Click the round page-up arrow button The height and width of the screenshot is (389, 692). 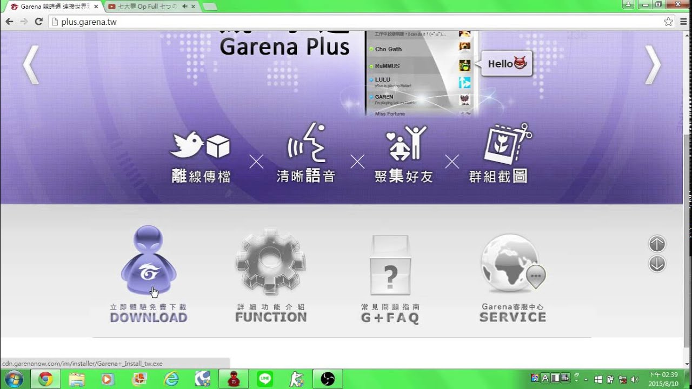point(657,244)
